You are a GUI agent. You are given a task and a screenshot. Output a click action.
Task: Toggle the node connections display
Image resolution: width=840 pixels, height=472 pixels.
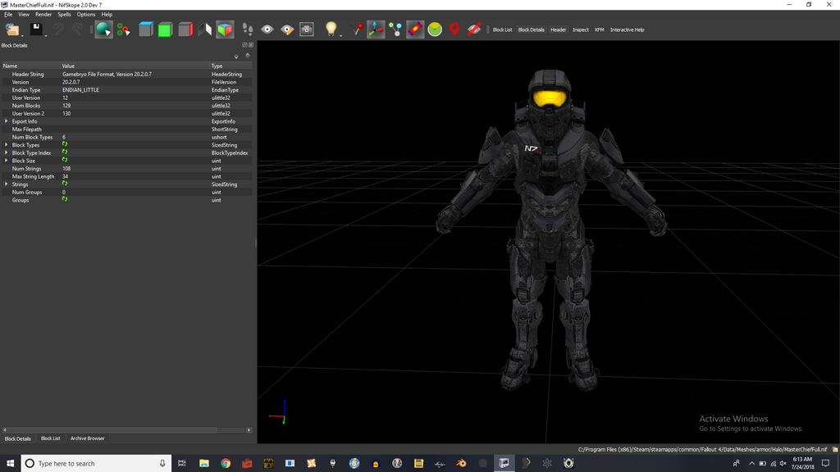click(x=395, y=29)
